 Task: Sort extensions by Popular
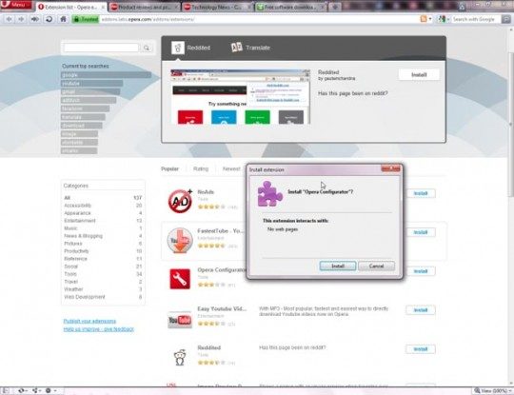point(169,168)
